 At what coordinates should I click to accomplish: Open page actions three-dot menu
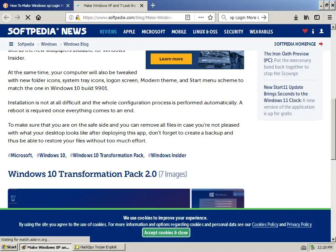tap(201, 17)
